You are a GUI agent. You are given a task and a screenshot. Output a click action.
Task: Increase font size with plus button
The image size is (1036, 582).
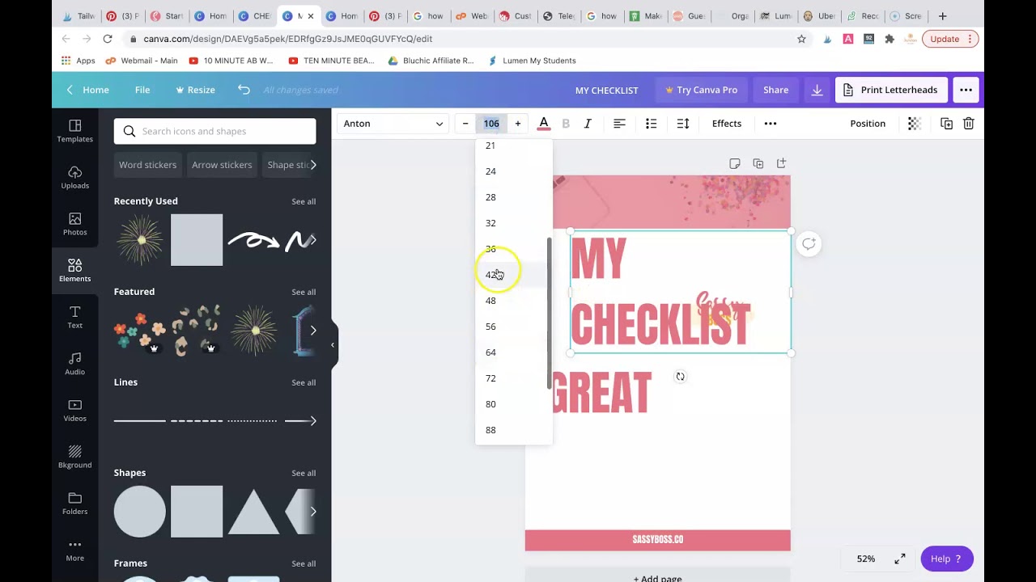518,124
